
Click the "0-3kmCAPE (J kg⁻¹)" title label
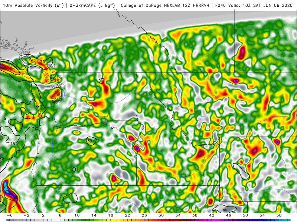click(92, 6)
